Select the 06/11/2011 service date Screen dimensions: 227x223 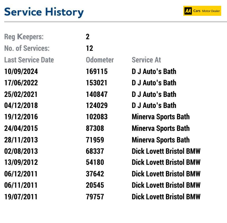(x=21, y=185)
